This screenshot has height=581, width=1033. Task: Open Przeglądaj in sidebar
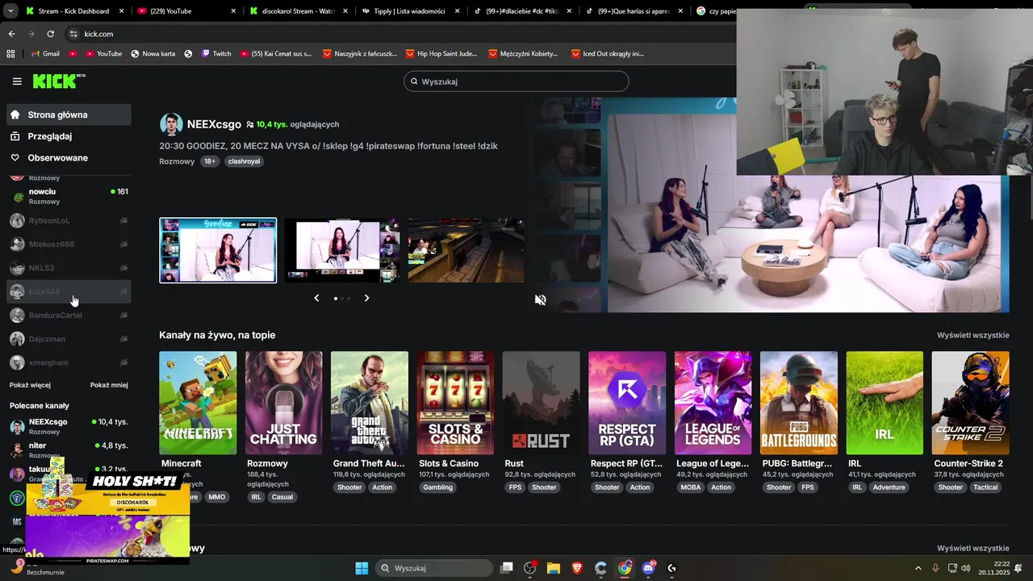[69, 136]
